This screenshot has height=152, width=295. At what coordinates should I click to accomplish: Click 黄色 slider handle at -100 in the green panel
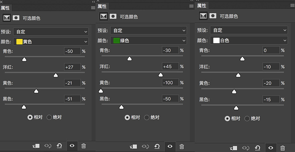(x=101, y=91)
